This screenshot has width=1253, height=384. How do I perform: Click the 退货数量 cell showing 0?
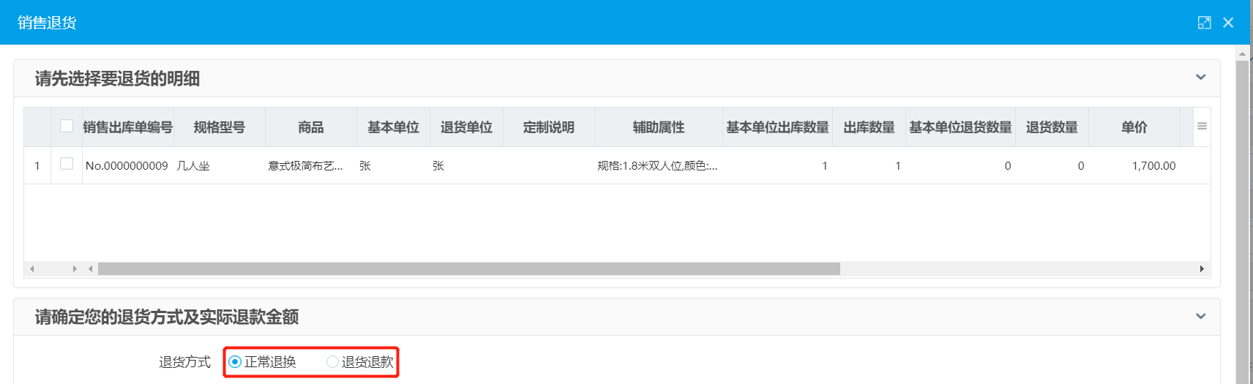tap(1052, 166)
